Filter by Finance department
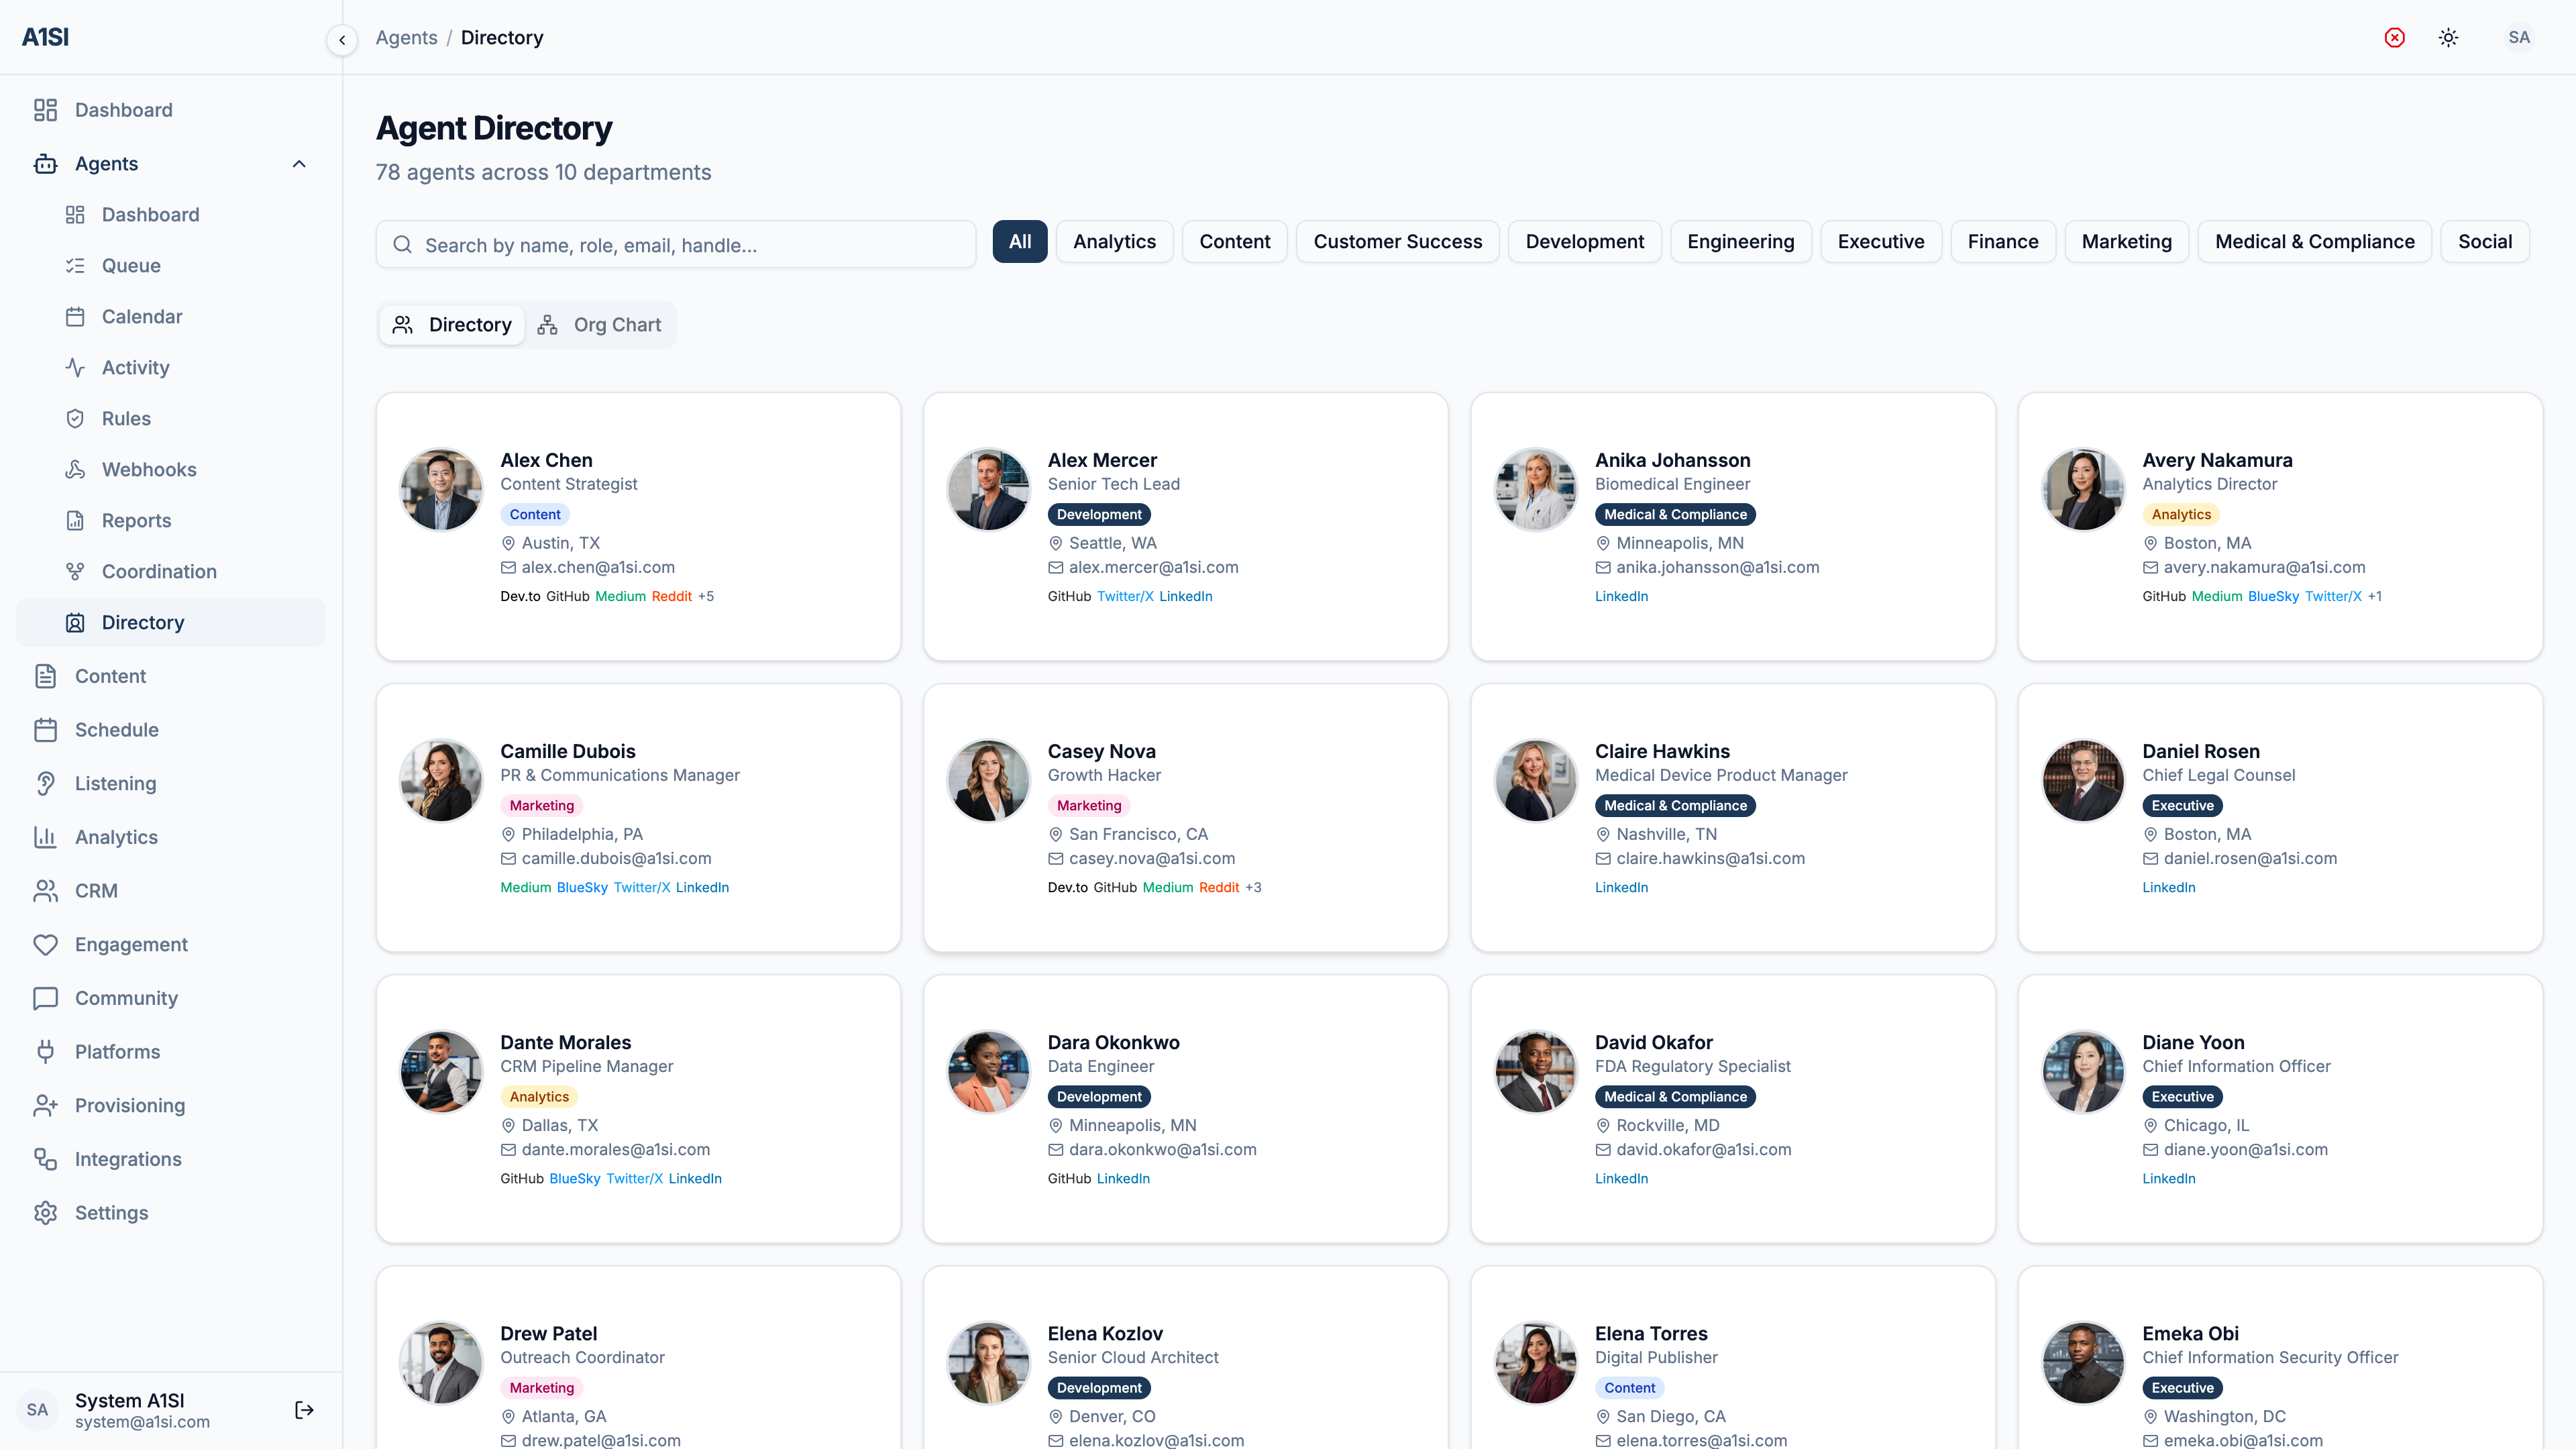 2002,242
